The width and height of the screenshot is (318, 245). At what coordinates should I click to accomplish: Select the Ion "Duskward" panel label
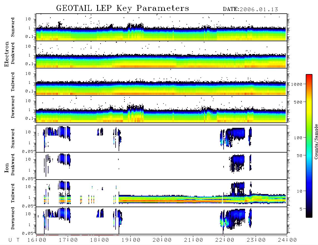13,165
